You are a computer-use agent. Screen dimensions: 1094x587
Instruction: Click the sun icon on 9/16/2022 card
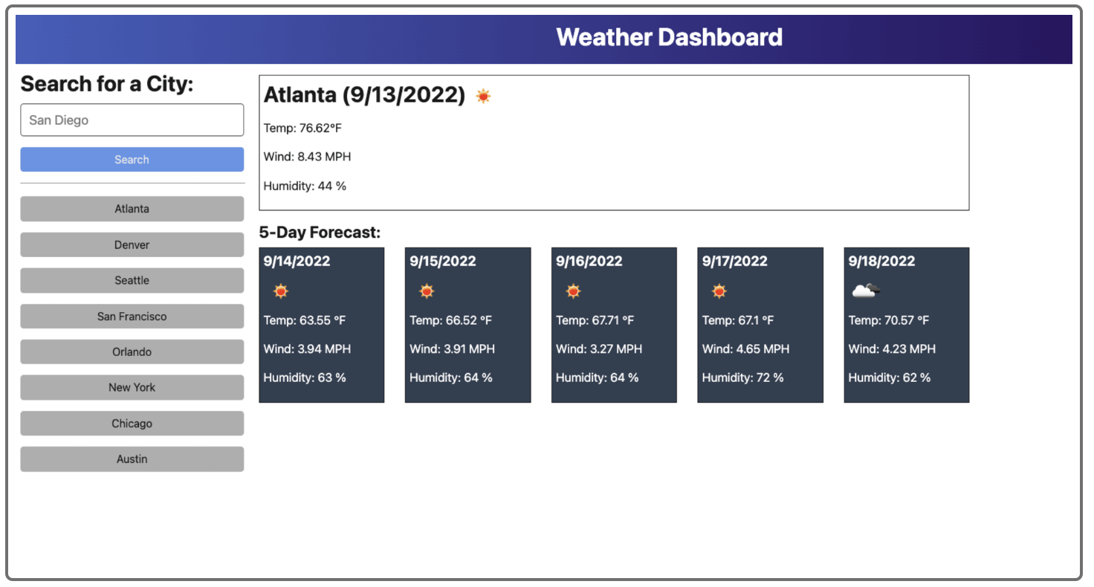tap(573, 291)
